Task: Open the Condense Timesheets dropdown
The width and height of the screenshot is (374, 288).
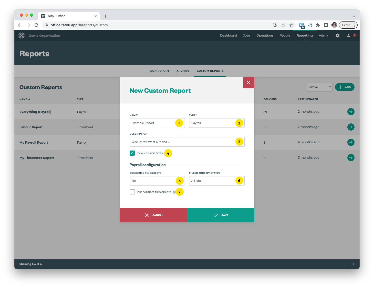Action: [157, 181]
